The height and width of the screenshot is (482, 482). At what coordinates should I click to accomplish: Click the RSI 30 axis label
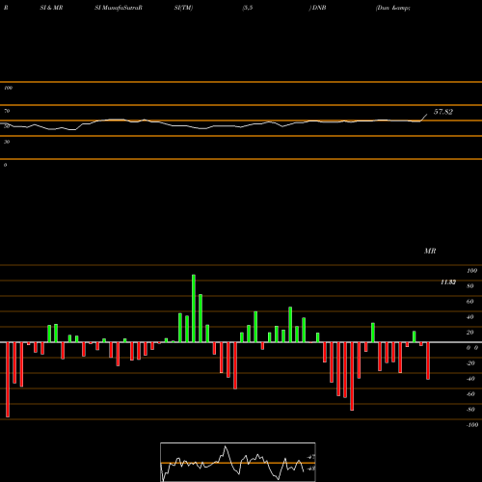(x=7, y=142)
